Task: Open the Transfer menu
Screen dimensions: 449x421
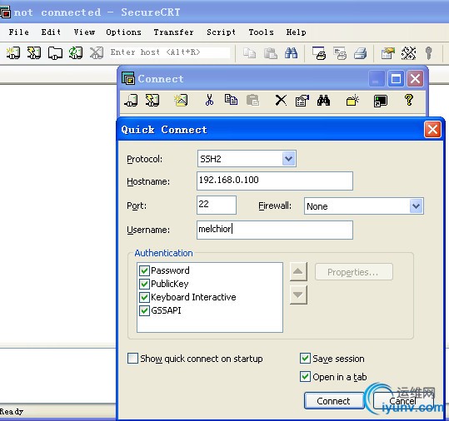Action: click(173, 32)
